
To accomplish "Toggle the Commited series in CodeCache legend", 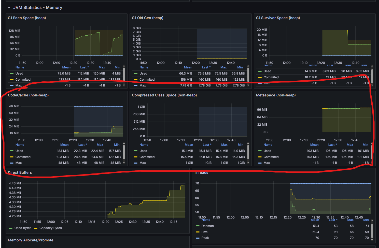I will click(23, 157).
